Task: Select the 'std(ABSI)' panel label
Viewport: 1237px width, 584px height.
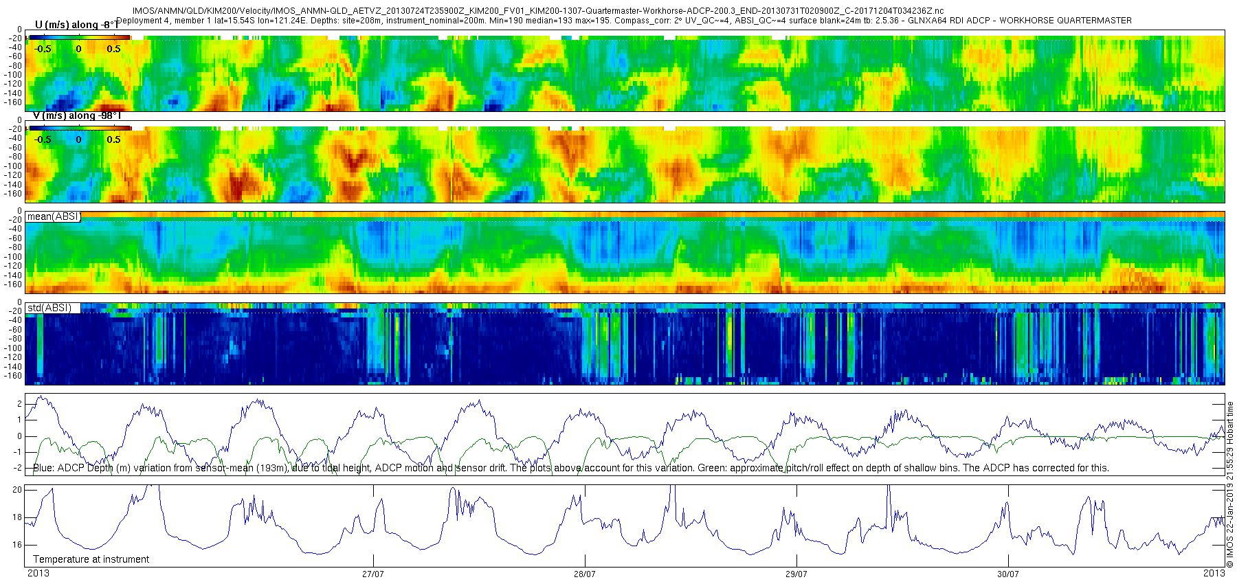Action: coord(49,308)
